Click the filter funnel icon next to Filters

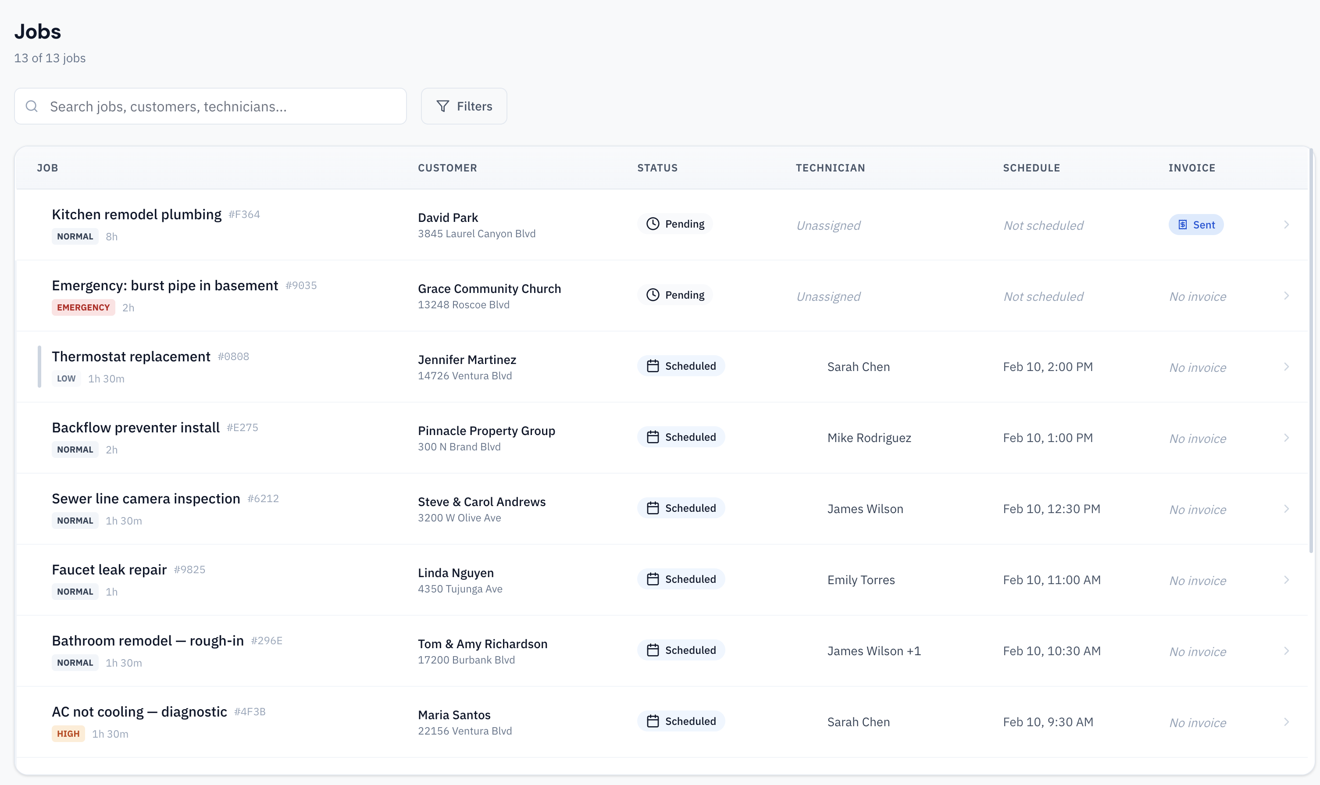click(x=443, y=106)
